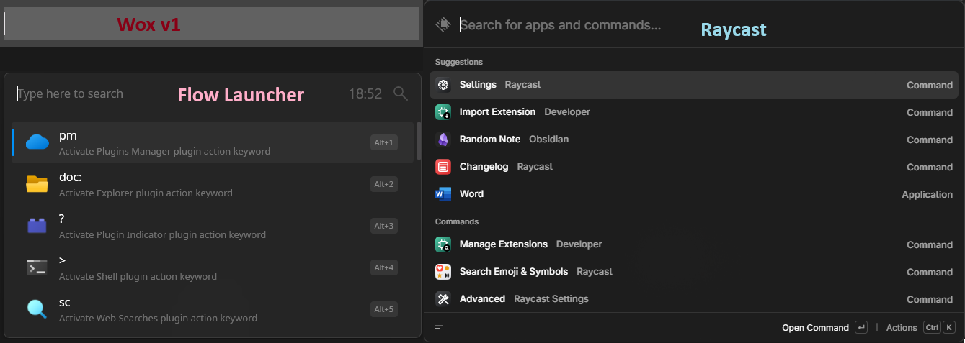Click Flow Launcher's 'Type here to search' field

[70, 93]
